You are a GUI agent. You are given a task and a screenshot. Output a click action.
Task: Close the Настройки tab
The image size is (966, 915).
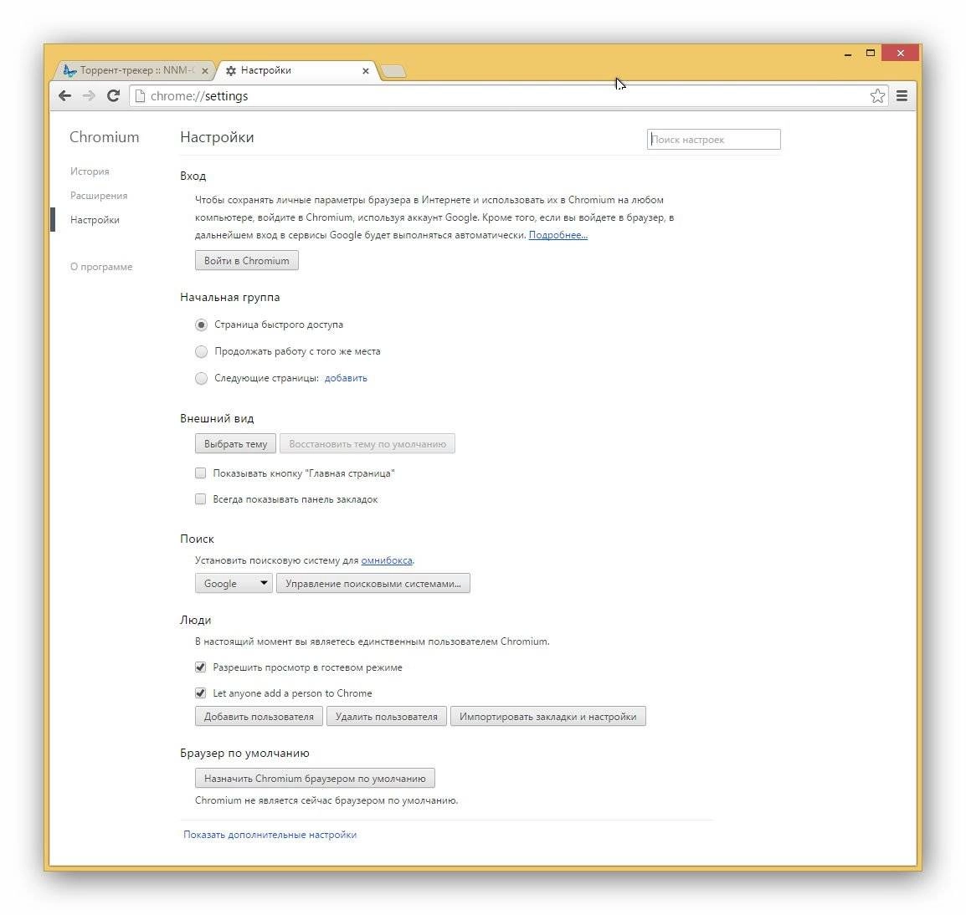[365, 71]
